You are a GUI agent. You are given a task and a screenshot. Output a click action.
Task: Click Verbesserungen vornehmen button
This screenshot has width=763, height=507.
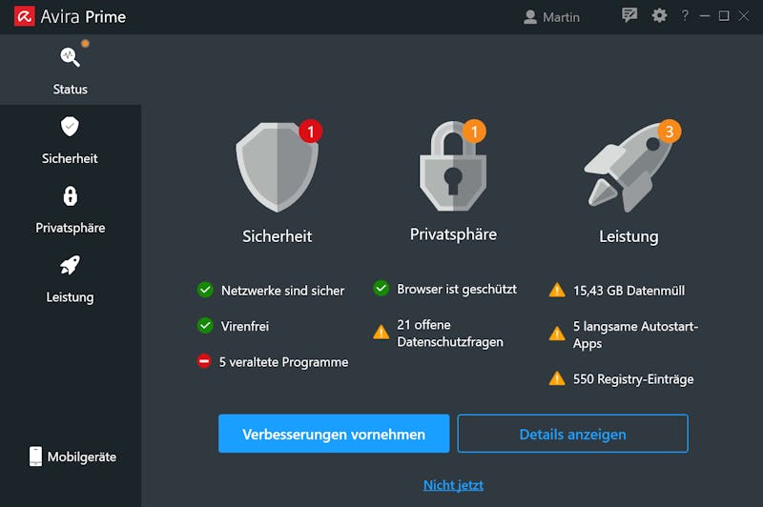(334, 434)
